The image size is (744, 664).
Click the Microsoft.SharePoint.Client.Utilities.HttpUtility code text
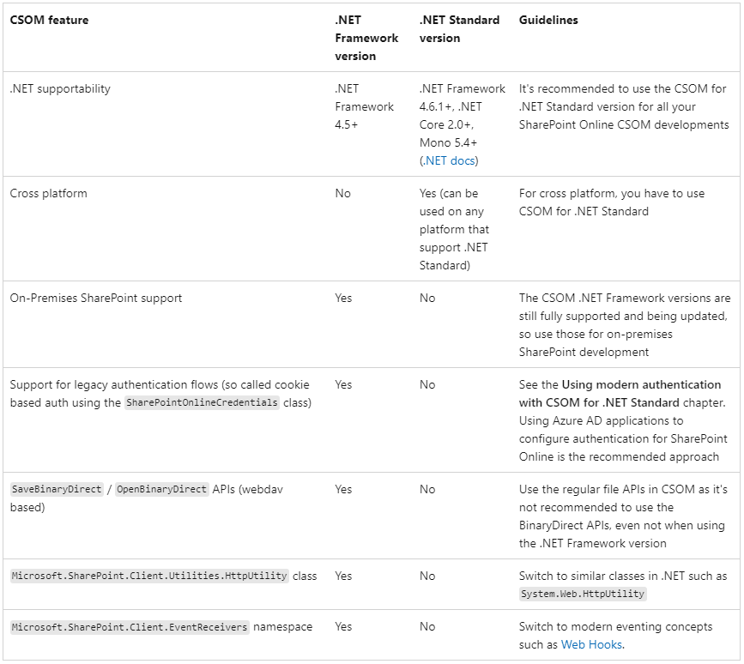click(x=149, y=576)
